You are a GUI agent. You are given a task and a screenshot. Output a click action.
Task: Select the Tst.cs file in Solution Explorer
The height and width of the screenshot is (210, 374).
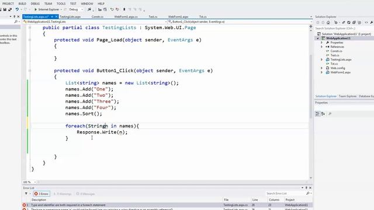coord(334,64)
